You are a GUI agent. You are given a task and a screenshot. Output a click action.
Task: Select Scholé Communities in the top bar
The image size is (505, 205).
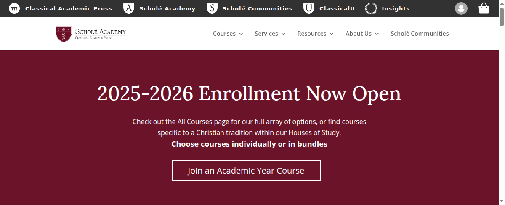point(257,8)
